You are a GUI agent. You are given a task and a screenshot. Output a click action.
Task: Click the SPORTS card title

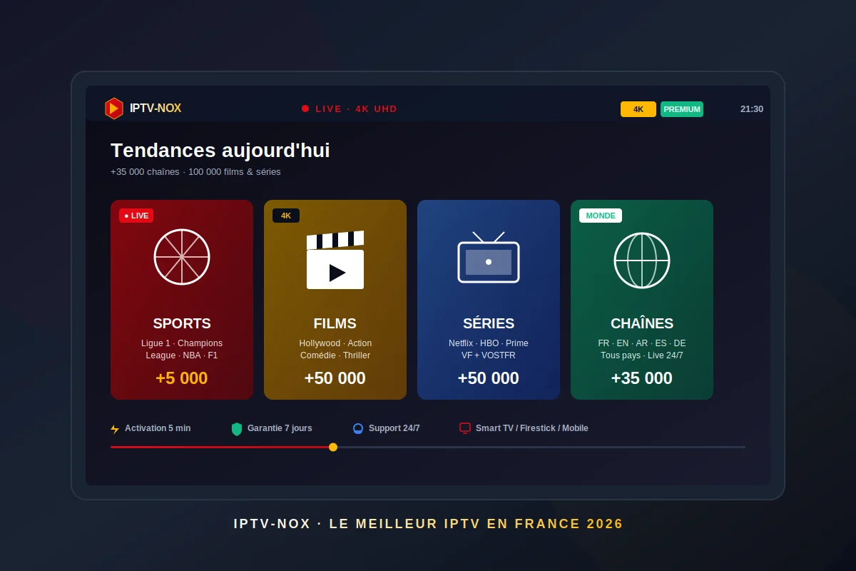pyautogui.click(x=182, y=323)
